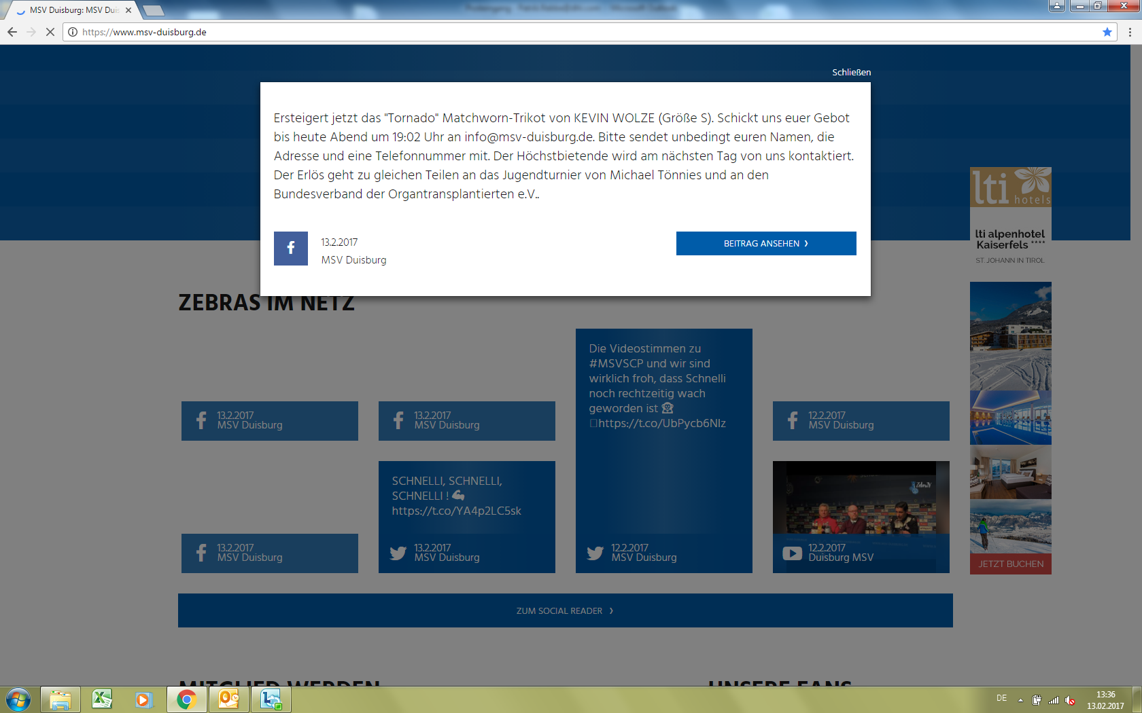1142x713 pixels.
Task: Open Windows Explorer from the taskbar
Action: click(x=60, y=699)
